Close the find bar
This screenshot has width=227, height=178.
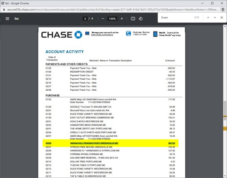point(222,18)
